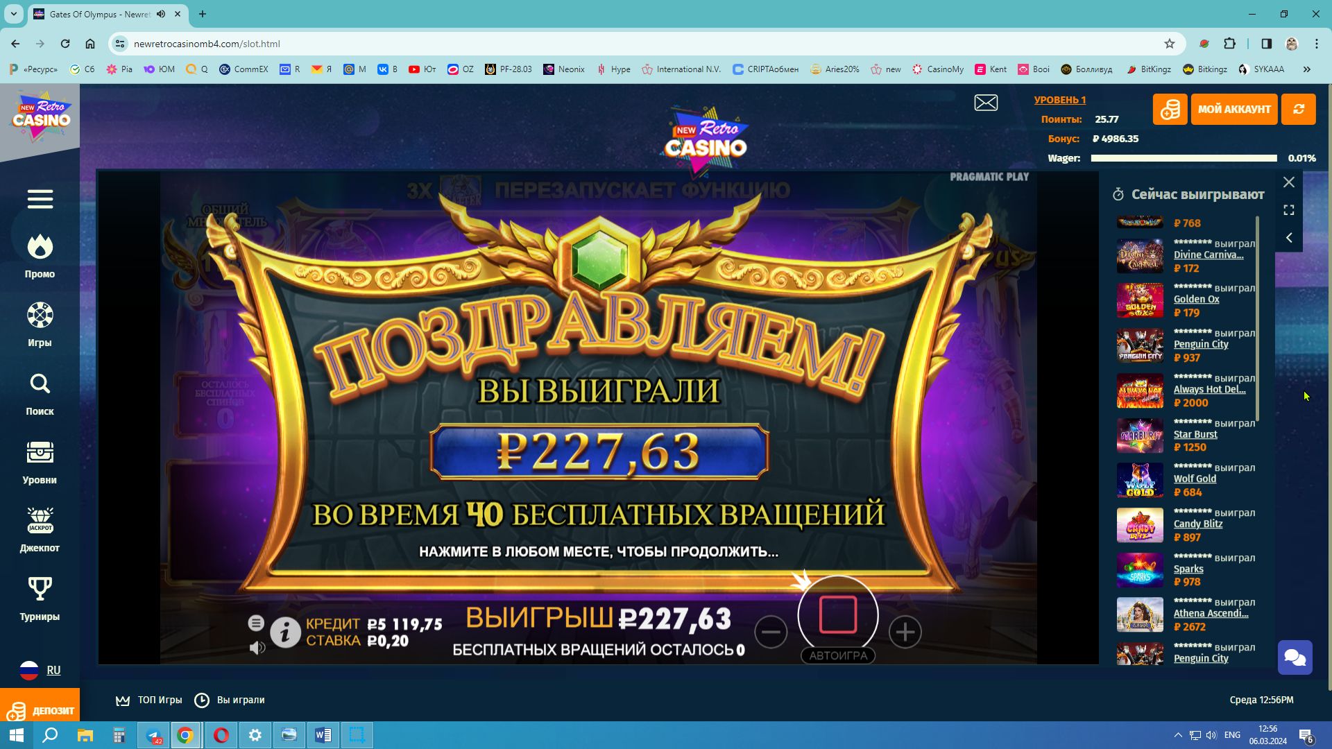Viewport: 1332px width, 749px height.
Task: Open the RU language selector
Action: click(40, 671)
